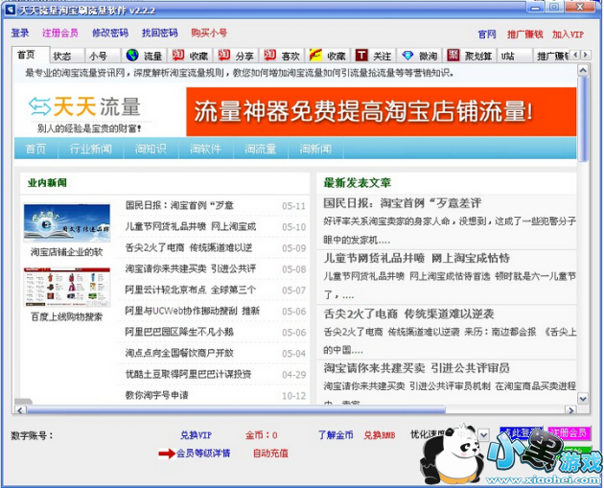604x488 pixels.
Task: Switch to the 状态 tab
Action: (62, 56)
